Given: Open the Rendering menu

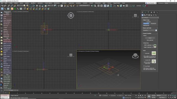Looking at the screenshot, I should click(x=57, y=3).
